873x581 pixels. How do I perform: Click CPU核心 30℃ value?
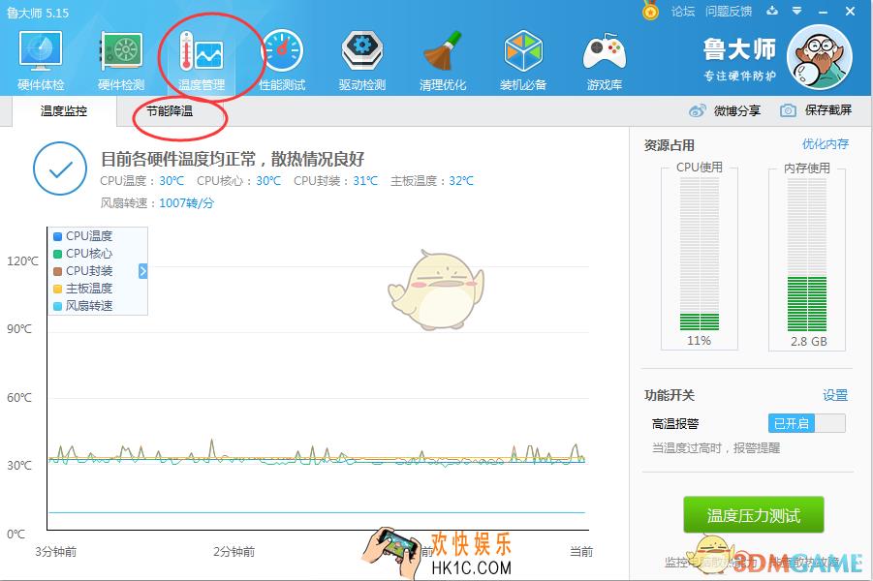click(268, 181)
